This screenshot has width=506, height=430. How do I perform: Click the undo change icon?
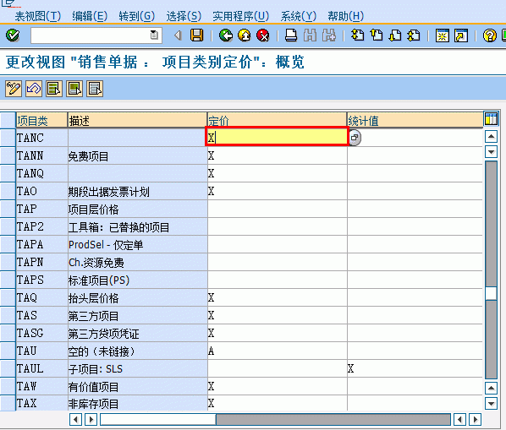pyautogui.click(x=34, y=89)
